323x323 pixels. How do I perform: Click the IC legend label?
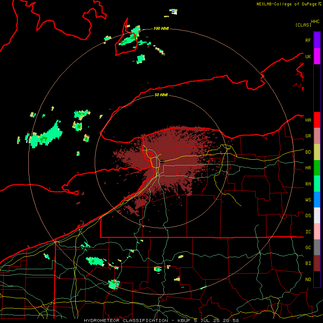pos(308,232)
